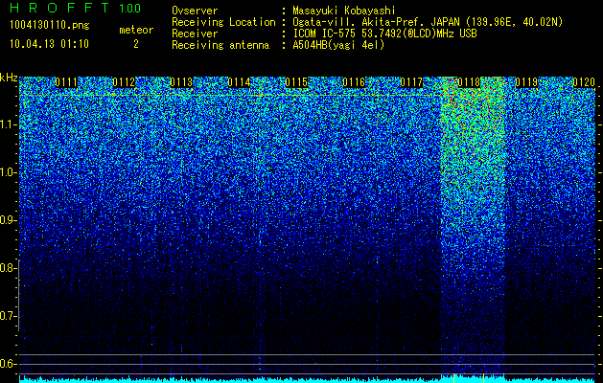
Task: Select the file name 1004130110.png
Action: 49,26
